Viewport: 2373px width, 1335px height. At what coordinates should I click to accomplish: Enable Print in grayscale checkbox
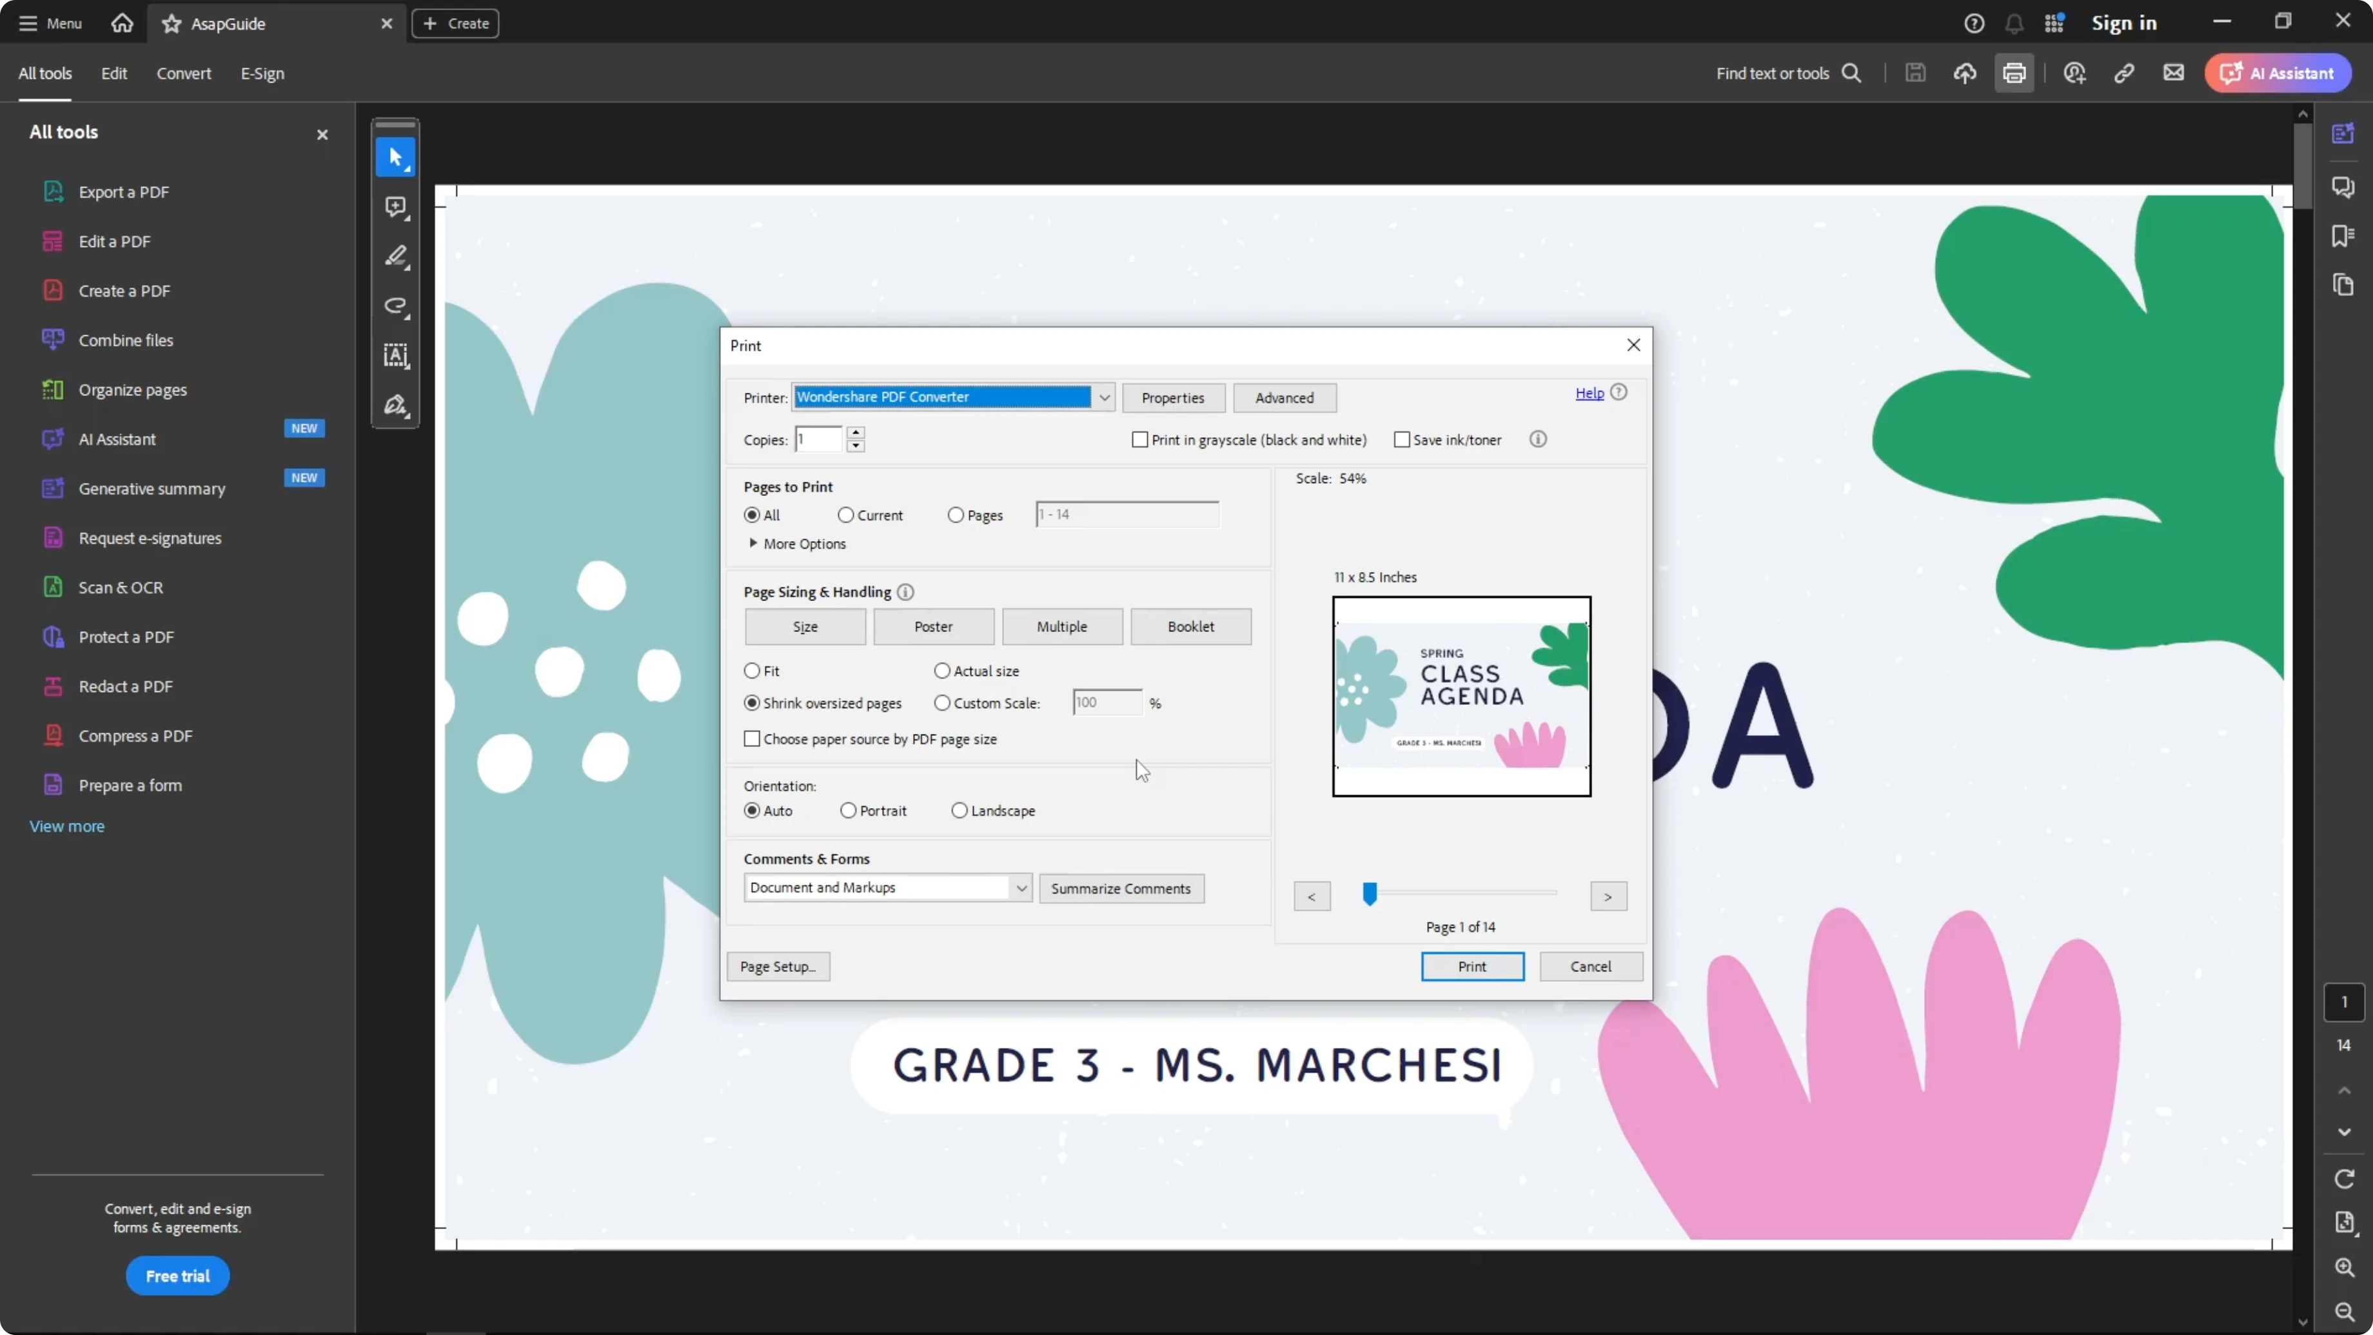pyautogui.click(x=1139, y=440)
